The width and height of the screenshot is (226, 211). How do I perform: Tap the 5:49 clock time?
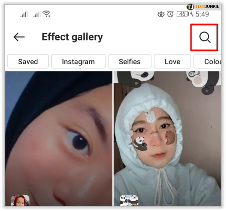[202, 14]
